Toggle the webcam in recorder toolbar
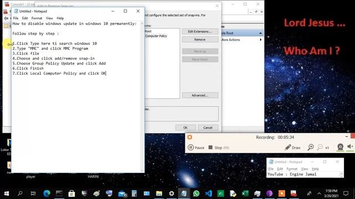Viewport: 355px width, 199px height. [x=340, y=147]
